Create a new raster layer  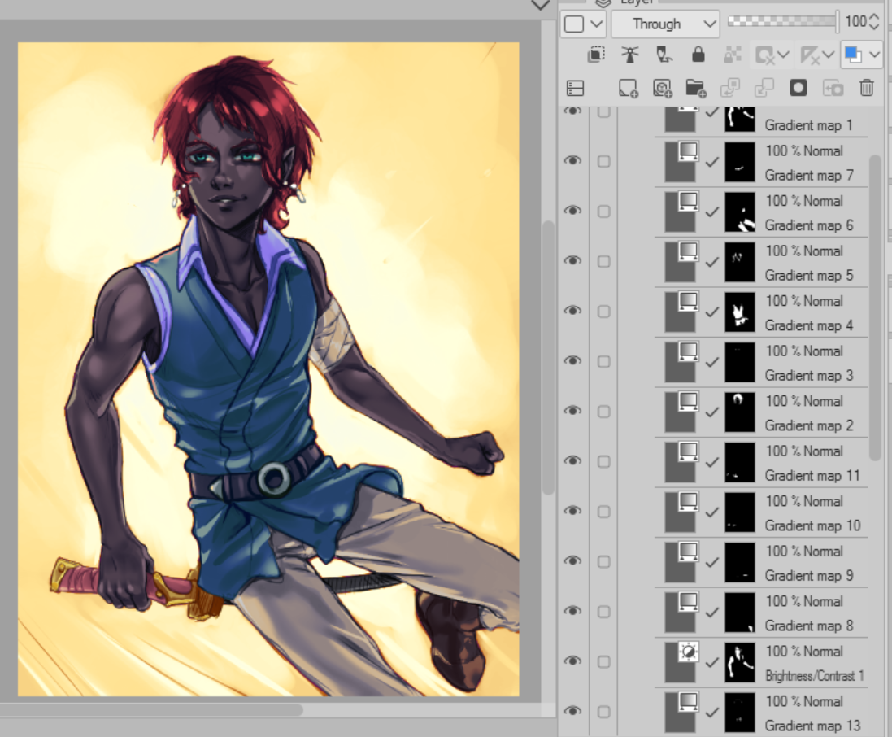coord(628,88)
